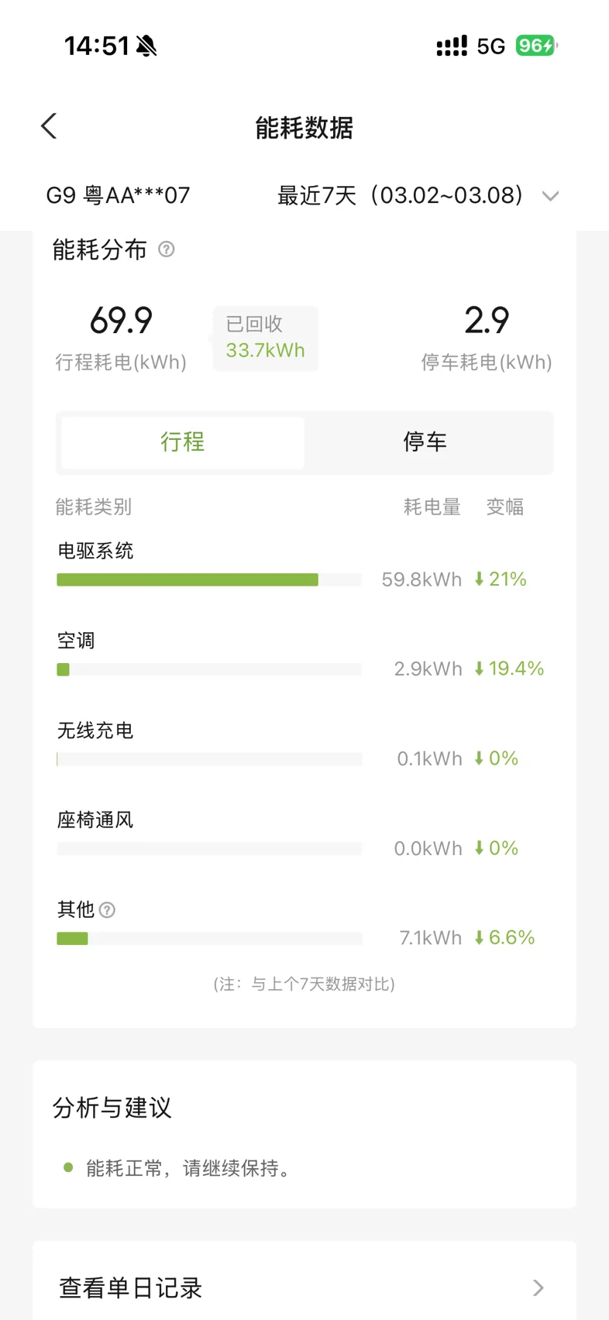Viewport: 609px width, 1320px height.
Task: Tap the 其他 energy usage bar
Action: [x=73, y=939]
